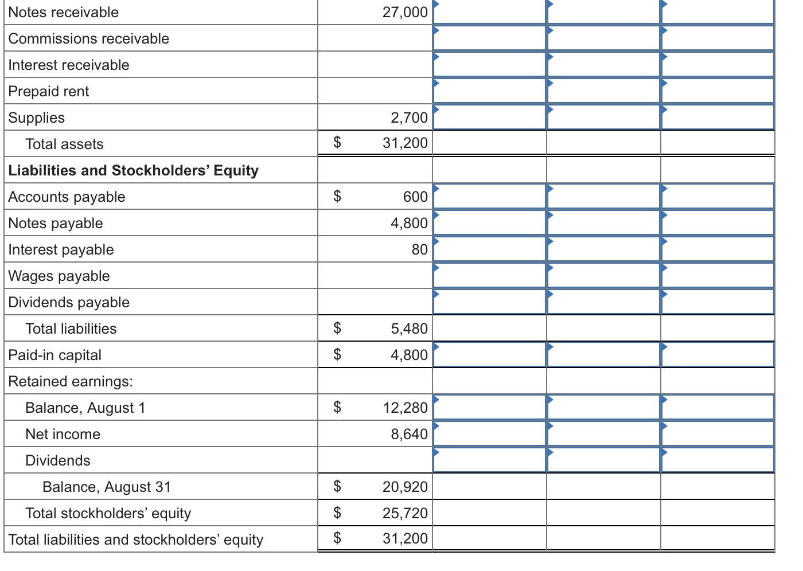
Task: Click the 8,640 Net income value
Action: pos(409,434)
